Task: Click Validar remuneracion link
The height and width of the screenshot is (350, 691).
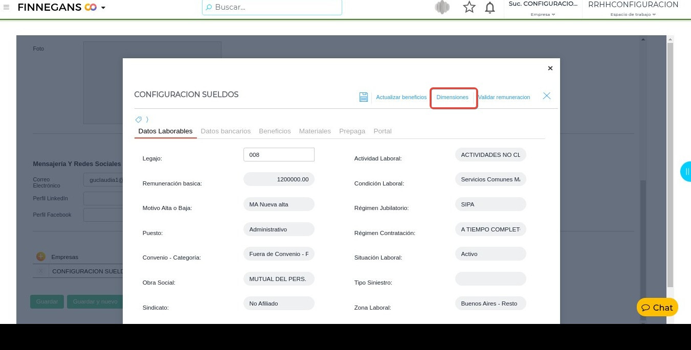Action: [504, 97]
